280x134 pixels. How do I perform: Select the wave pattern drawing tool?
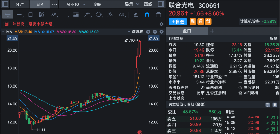click(x=88, y=15)
